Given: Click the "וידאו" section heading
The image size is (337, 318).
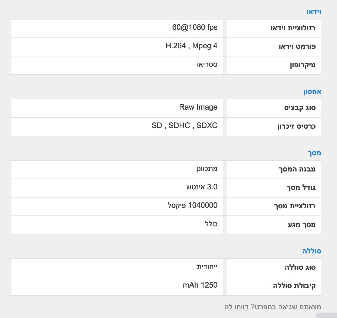Looking at the screenshot, I should [314, 12].
